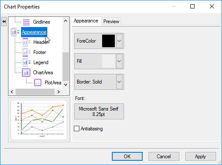This screenshot has width=222, height=165.
Task: Click the Header node icon
Action: [26, 42]
